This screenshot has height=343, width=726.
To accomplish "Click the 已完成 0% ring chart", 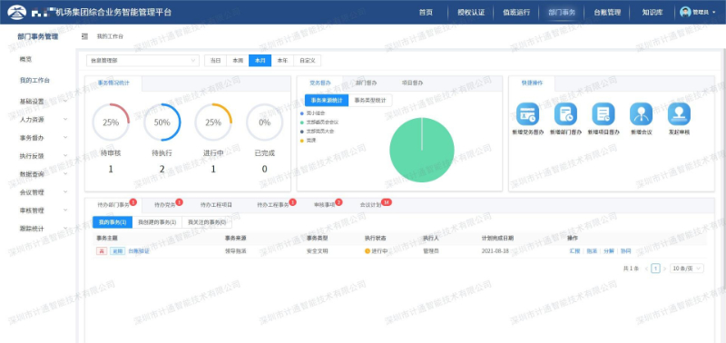I will click(x=264, y=122).
